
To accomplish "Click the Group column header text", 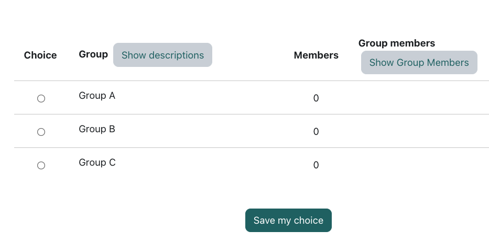I will (93, 54).
